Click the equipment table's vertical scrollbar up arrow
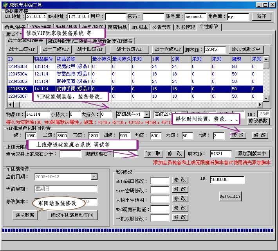278x251 pixels. (266, 59)
